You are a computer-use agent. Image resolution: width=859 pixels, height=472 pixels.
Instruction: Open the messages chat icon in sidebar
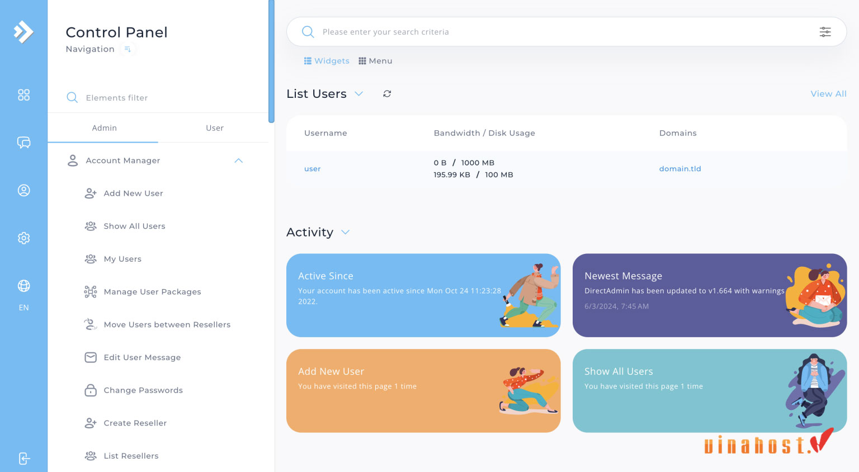click(23, 143)
